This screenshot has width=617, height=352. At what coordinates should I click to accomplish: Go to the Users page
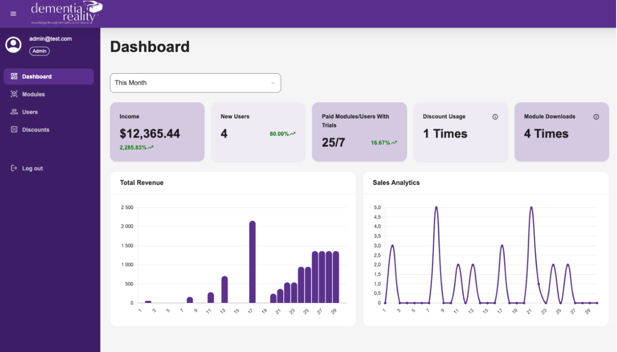click(x=30, y=112)
